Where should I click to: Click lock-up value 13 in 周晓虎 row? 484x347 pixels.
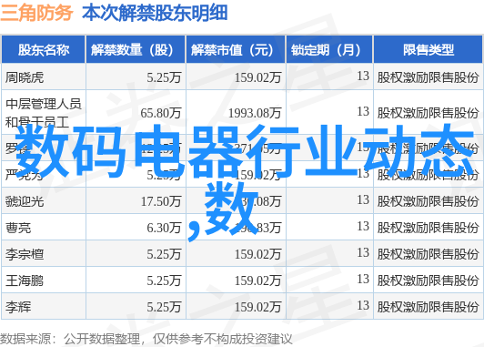pyautogui.click(x=363, y=76)
